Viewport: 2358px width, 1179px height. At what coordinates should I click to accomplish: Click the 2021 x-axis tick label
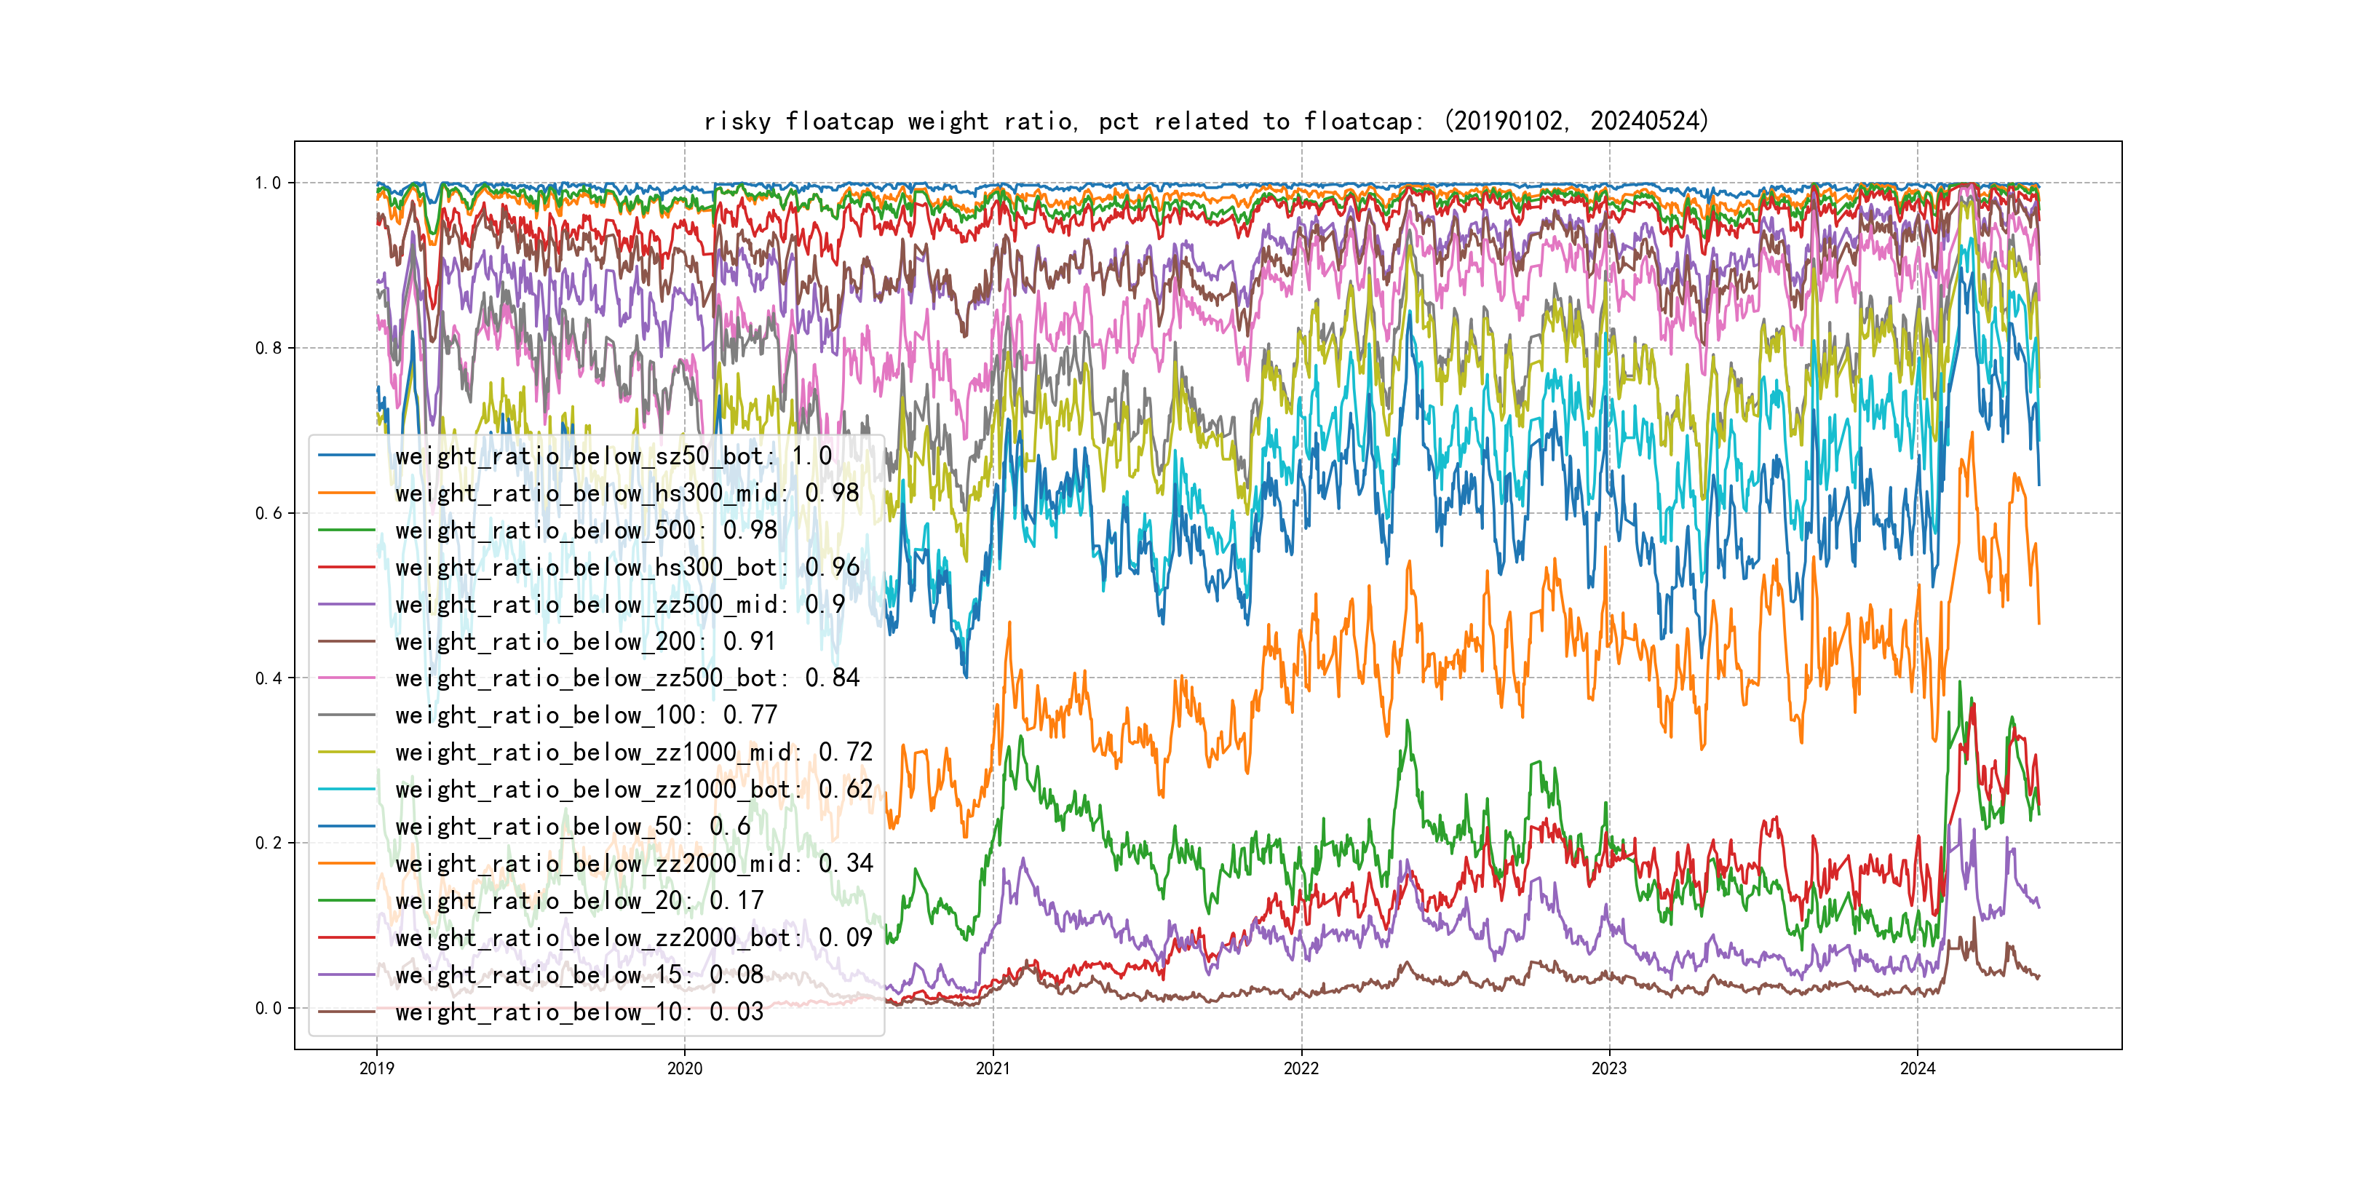click(992, 1068)
